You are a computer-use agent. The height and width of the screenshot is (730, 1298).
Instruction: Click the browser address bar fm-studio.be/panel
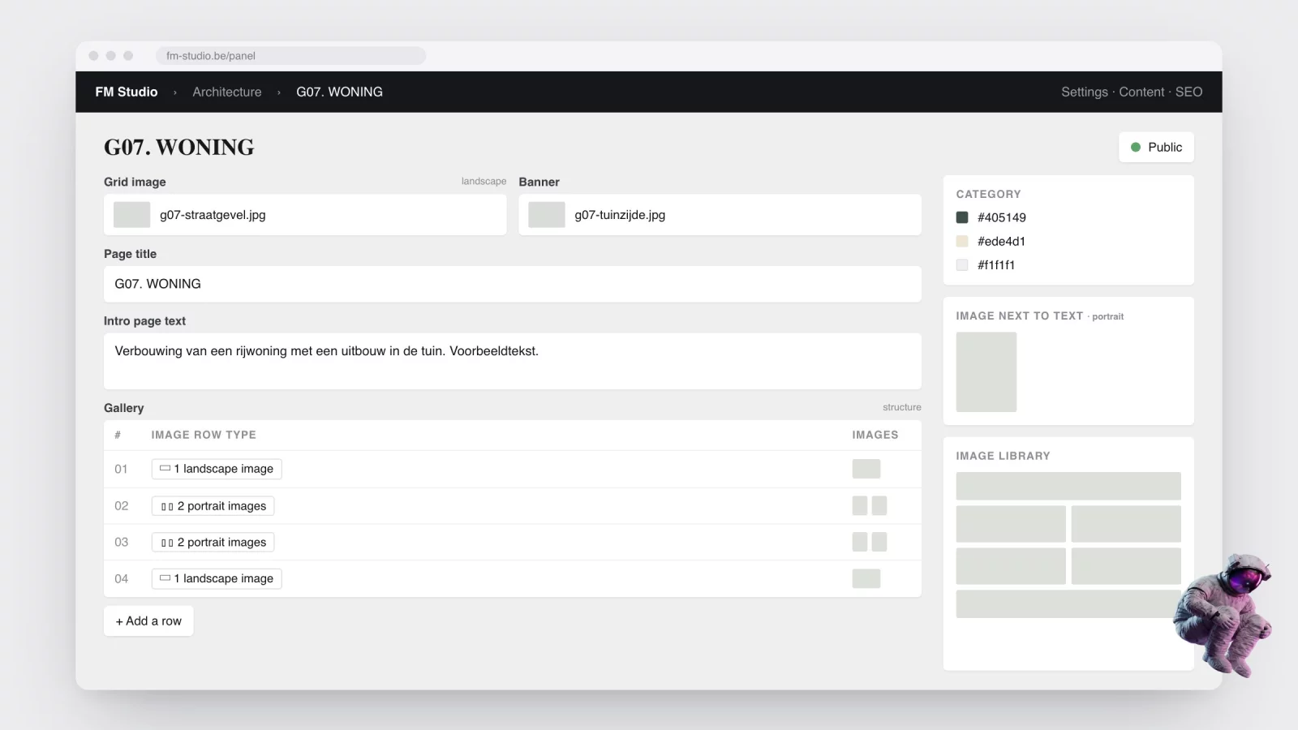pyautogui.click(x=290, y=56)
